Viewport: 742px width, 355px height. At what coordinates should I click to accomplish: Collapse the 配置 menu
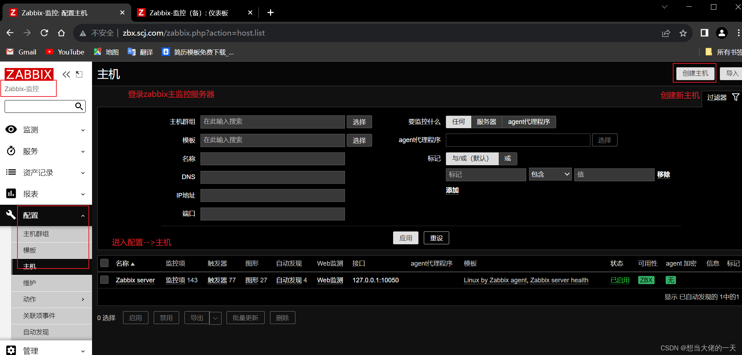pyautogui.click(x=46, y=215)
